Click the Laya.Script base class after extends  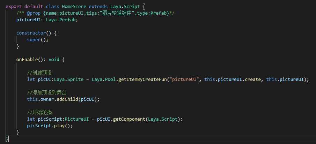(x=125, y=6)
